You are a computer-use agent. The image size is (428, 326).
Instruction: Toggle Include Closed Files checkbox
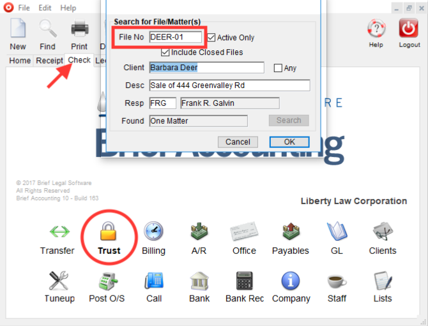coord(165,52)
